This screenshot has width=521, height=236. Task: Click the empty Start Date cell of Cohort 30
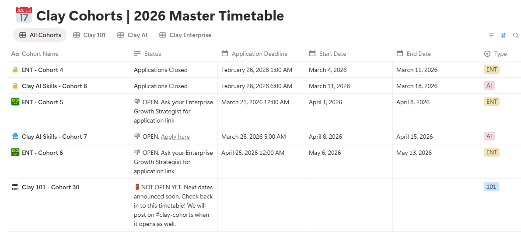349,205
